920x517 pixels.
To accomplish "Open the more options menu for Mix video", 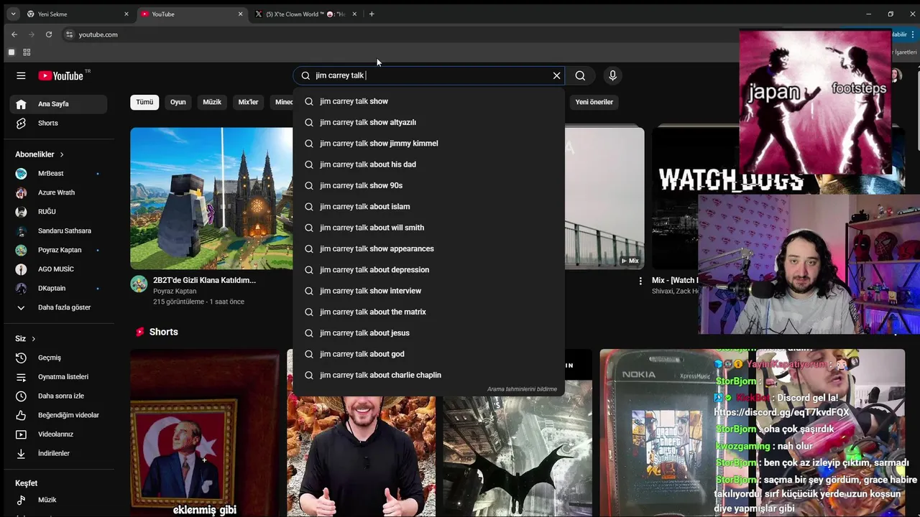I will pos(640,281).
